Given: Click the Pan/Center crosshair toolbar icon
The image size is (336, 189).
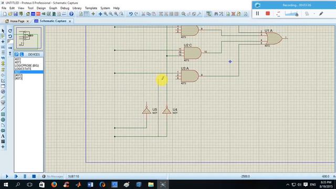Looking at the screenshot, I should coord(100,14).
